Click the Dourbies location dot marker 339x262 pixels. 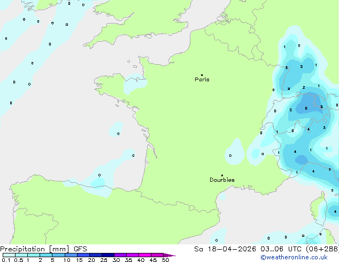pos(222,175)
